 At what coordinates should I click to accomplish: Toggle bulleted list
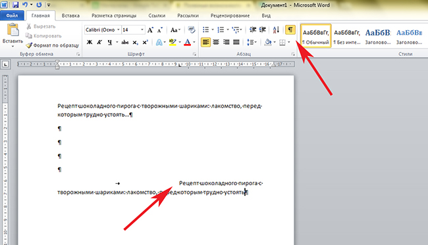pos(206,30)
